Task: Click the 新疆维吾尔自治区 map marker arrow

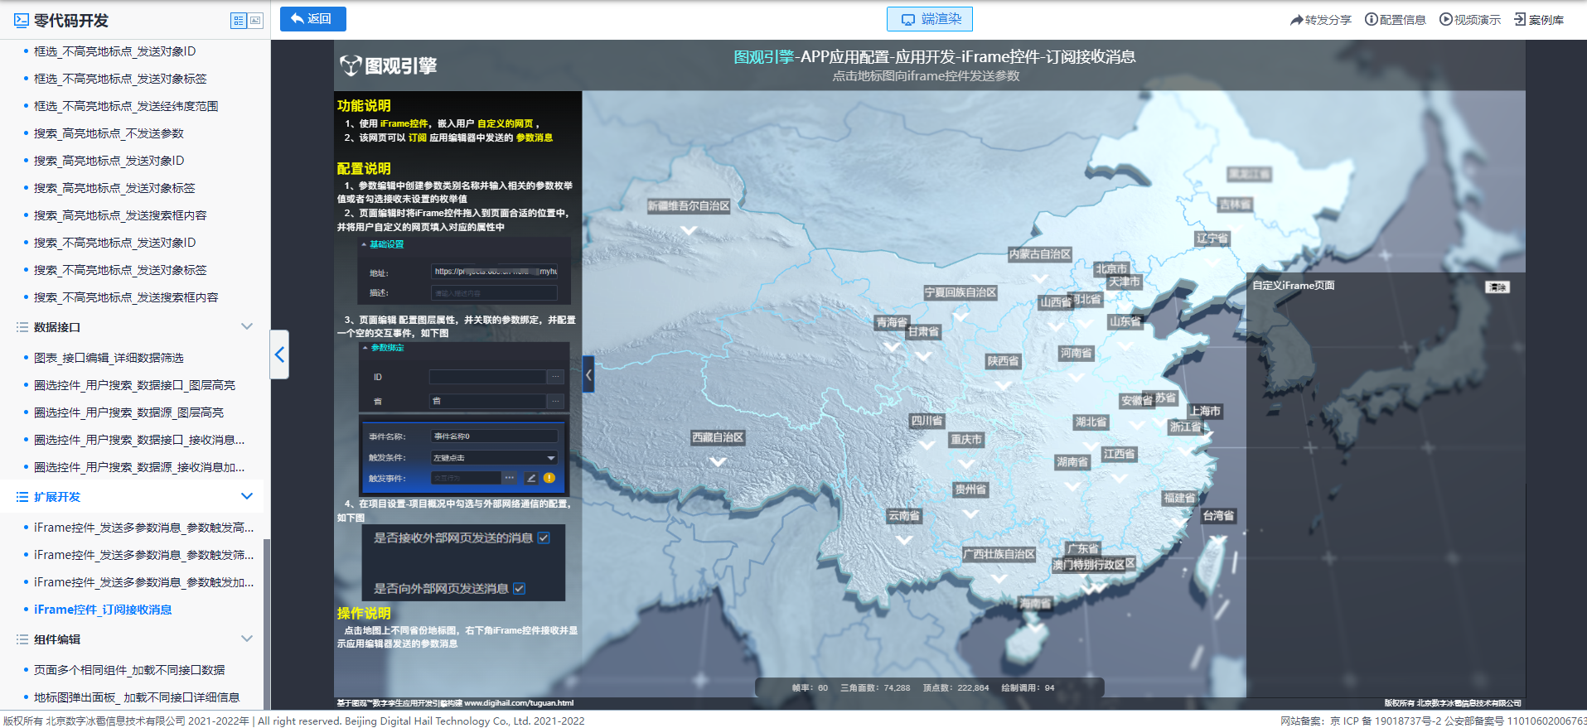Action: (x=689, y=229)
